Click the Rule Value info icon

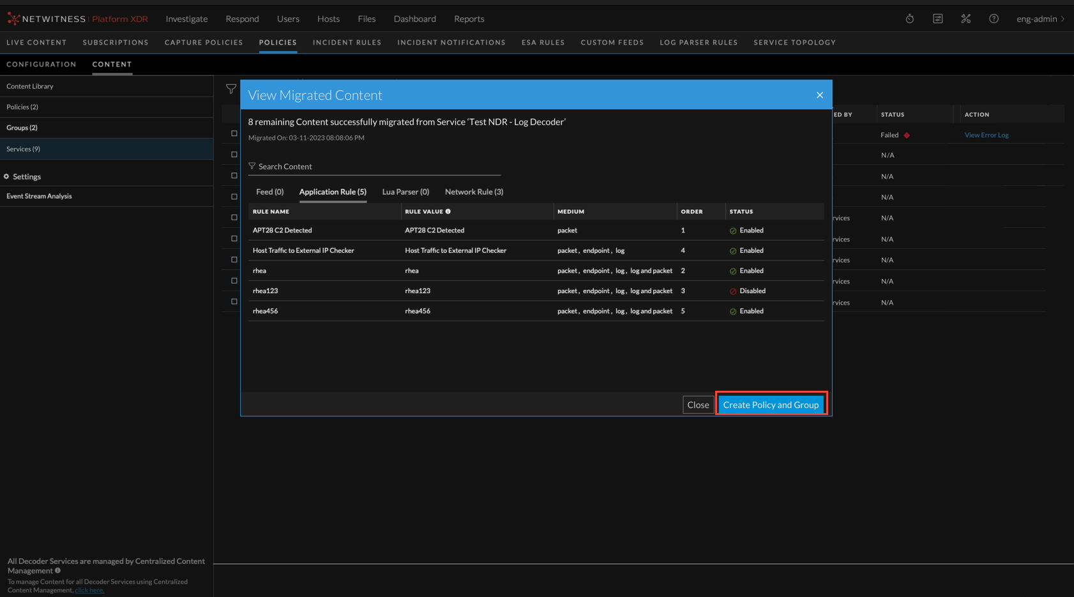[448, 211]
